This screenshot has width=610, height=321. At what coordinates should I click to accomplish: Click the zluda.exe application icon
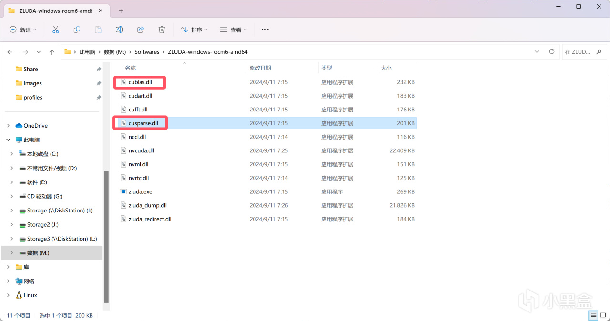click(123, 191)
